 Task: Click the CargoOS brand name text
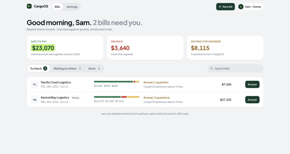pos(41,6)
